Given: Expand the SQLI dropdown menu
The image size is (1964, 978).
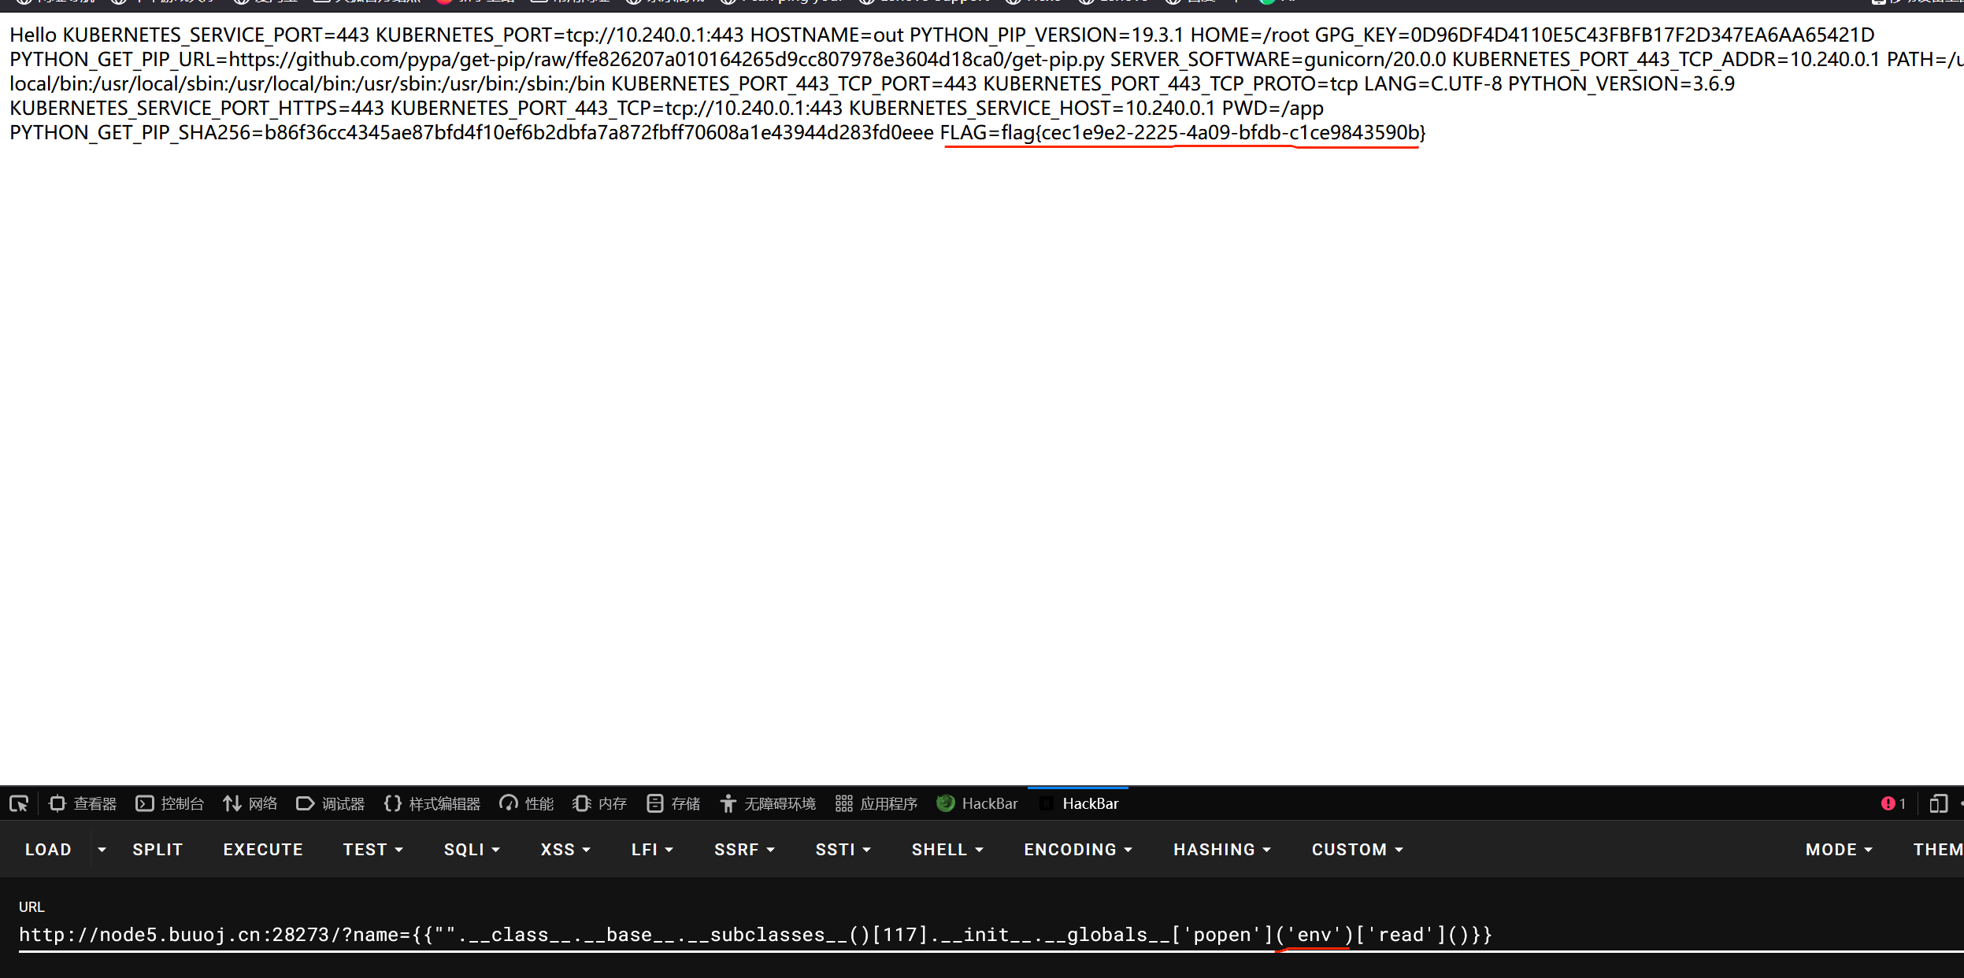Looking at the screenshot, I should [472, 850].
